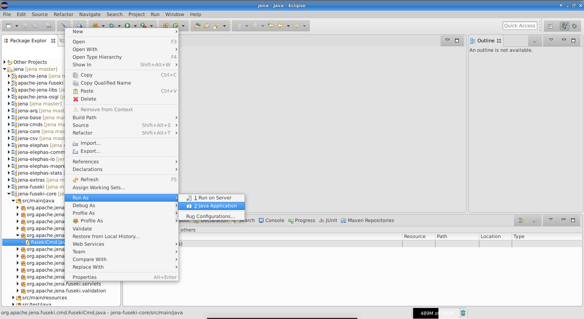This screenshot has height=319, width=584.
Task: Switch to the Console tab
Action: (271, 221)
